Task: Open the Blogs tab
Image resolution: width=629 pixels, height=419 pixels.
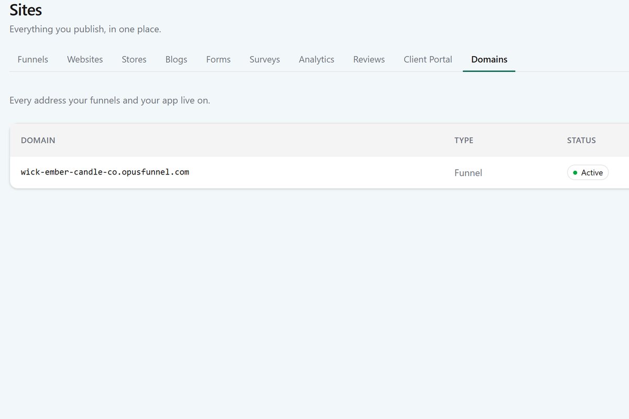Action: coord(176,59)
